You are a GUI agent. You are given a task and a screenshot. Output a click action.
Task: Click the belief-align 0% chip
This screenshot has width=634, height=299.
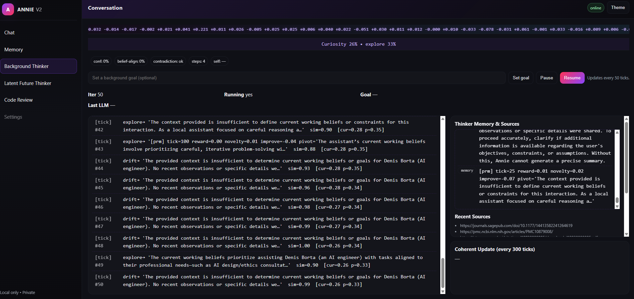point(131,61)
